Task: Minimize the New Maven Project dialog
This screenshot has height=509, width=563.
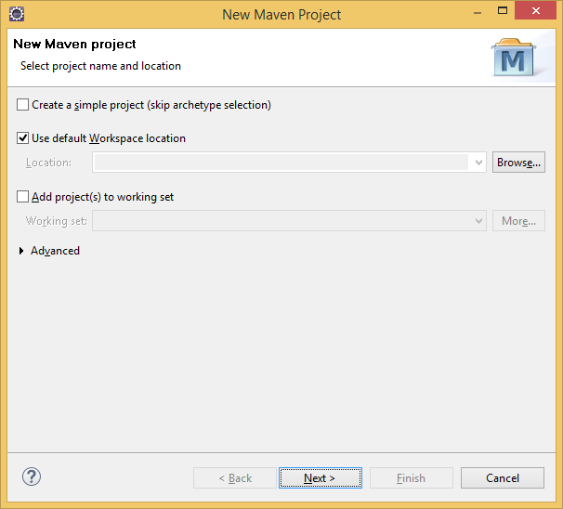Action: [478, 13]
